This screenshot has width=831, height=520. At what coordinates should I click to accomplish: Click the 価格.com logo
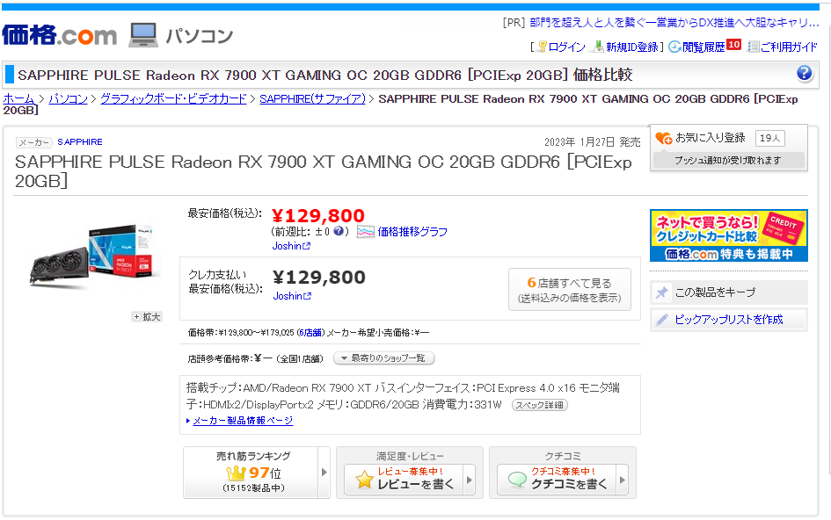[x=60, y=35]
